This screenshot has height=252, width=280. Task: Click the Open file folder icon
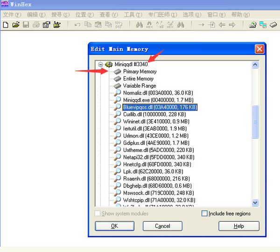click(15, 25)
